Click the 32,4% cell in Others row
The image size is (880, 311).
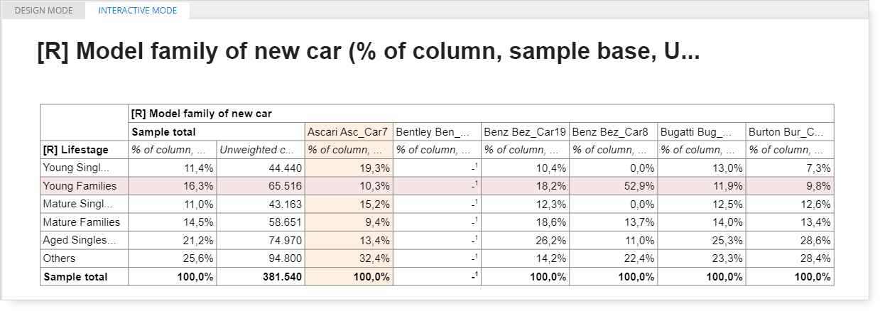click(349, 258)
